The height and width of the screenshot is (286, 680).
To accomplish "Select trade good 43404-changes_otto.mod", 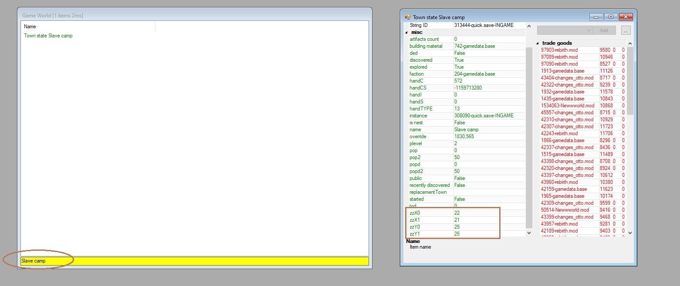I will [567, 78].
